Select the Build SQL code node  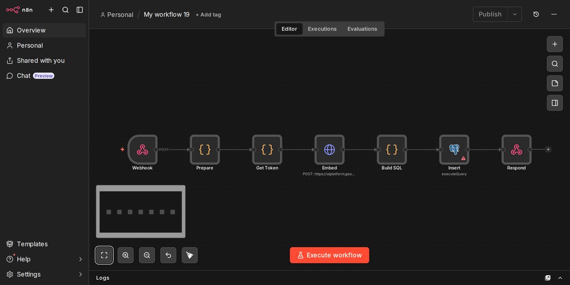(x=392, y=150)
